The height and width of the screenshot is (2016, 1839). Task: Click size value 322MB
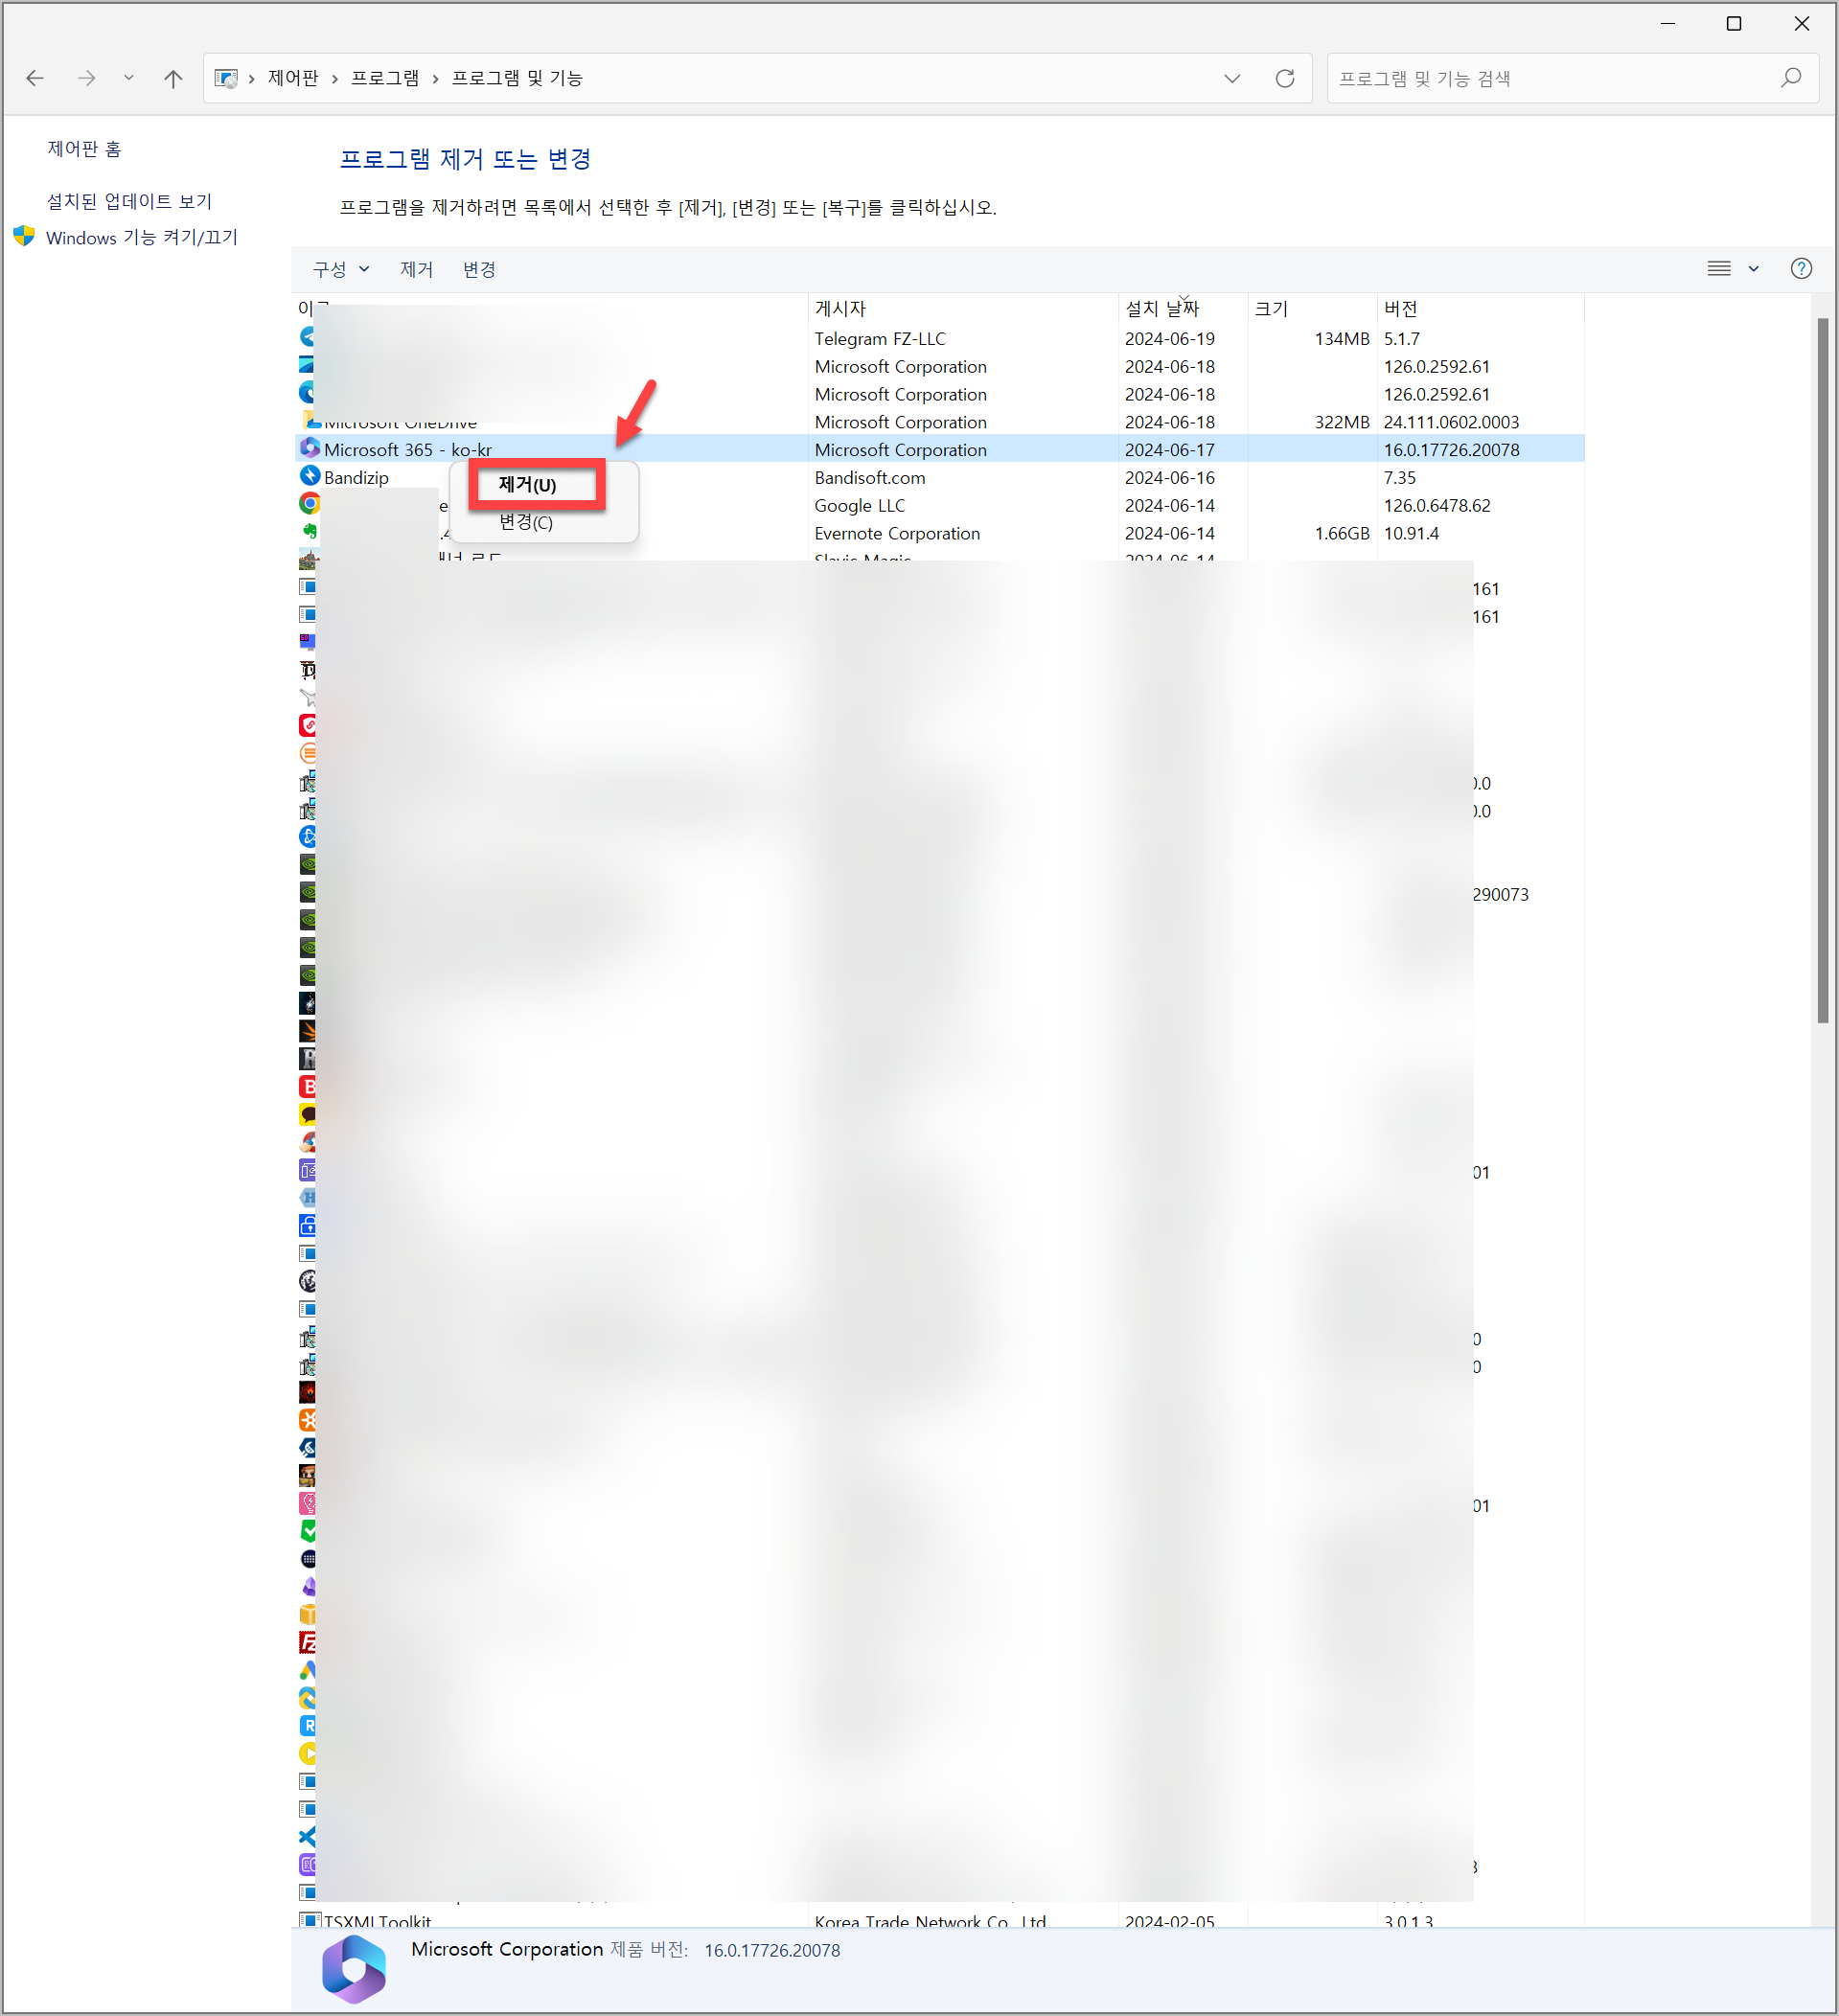coord(1342,422)
